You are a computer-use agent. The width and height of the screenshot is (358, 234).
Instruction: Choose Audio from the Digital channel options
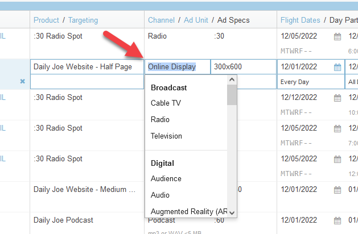click(160, 195)
